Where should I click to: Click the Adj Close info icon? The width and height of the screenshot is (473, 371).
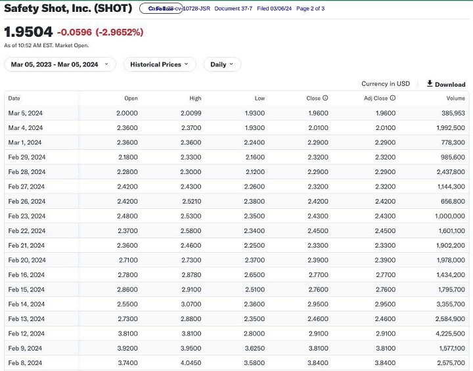pos(393,98)
